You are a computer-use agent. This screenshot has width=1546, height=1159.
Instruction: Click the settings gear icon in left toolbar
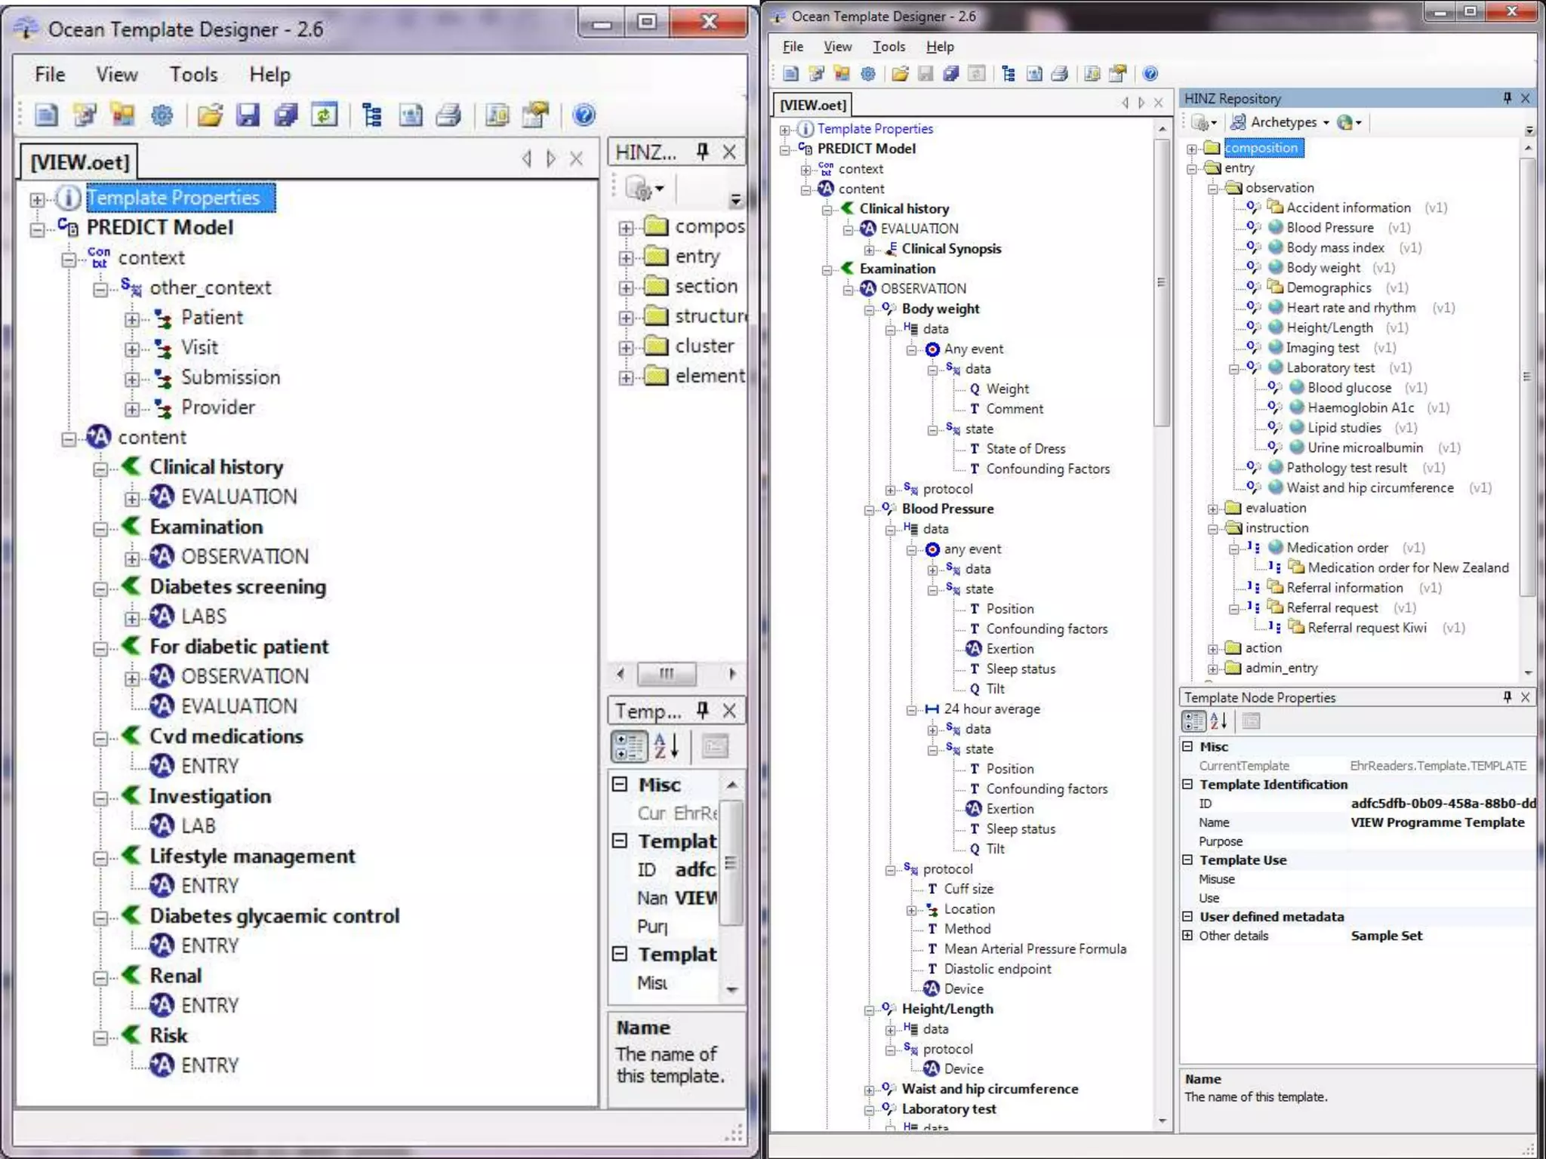[162, 115]
